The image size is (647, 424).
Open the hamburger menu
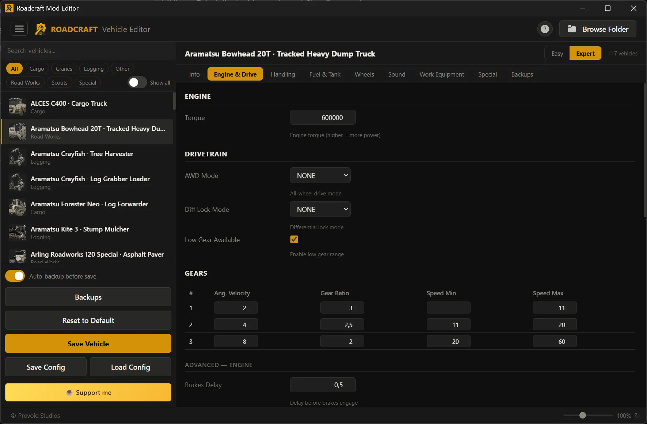pyautogui.click(x=19, y=29)
